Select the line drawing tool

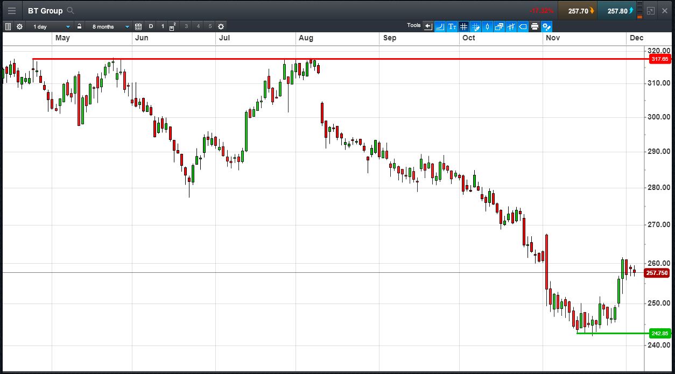(440, 26)
